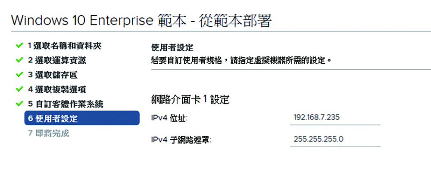
Task: Click the Windows 10 Enterprise 範本 title
Action: [x=141, y=21]
